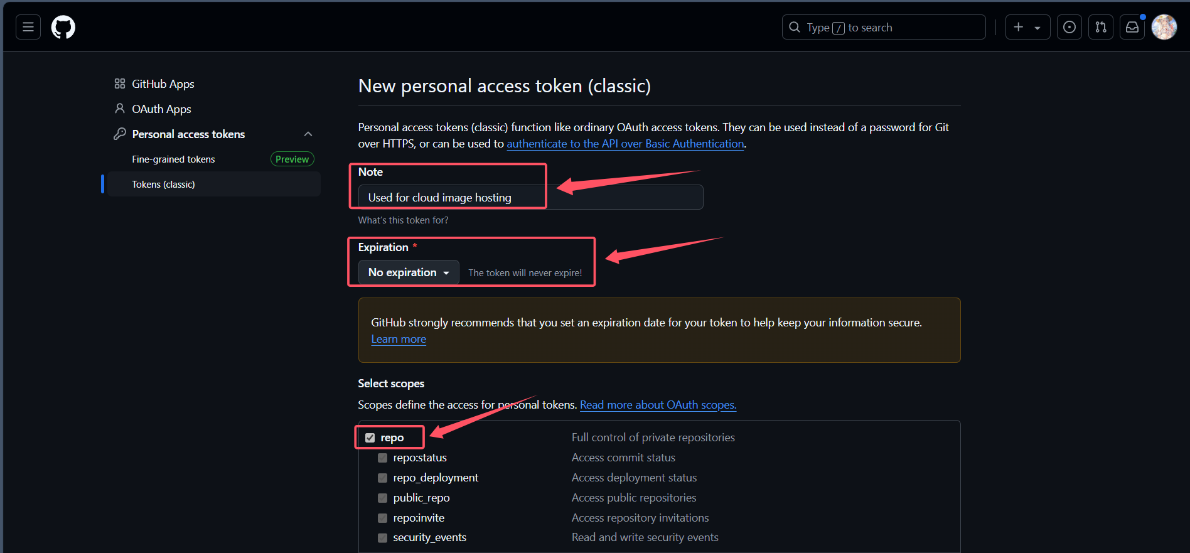Toggle the public_repo checkbox
The height and width of the screenshot is (553, 1190).
383,498
